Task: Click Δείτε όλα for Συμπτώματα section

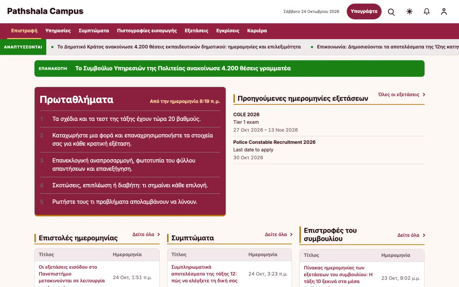Action: pyautogui.click(x=276, y=235)
